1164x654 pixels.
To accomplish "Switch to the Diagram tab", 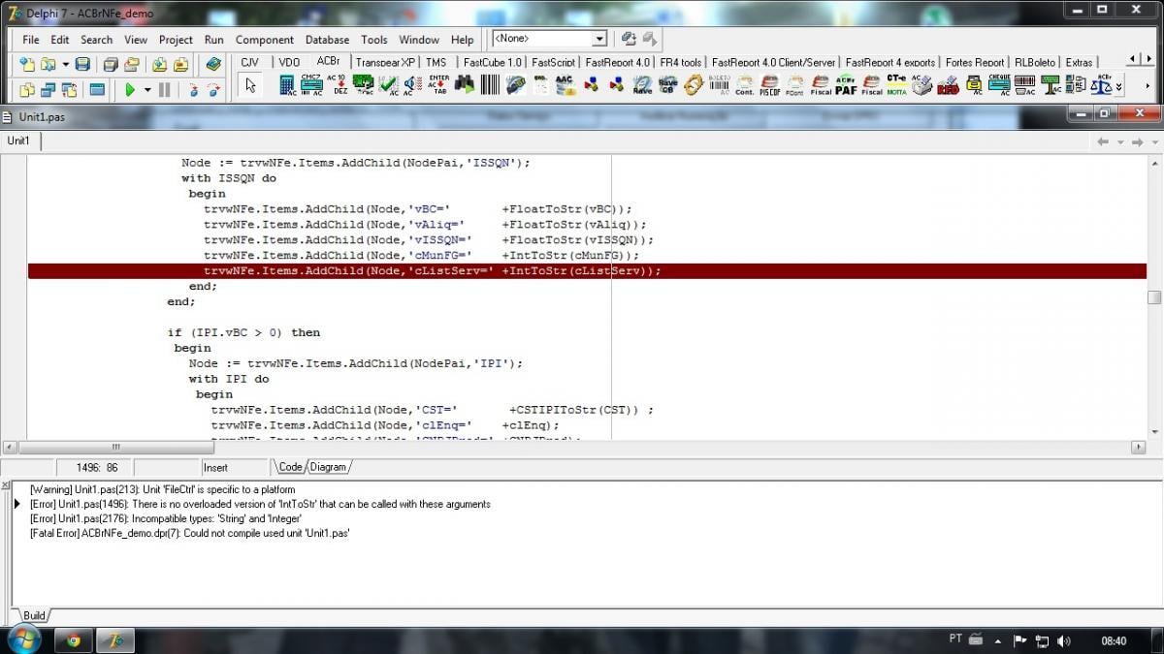I will point(328,467).
